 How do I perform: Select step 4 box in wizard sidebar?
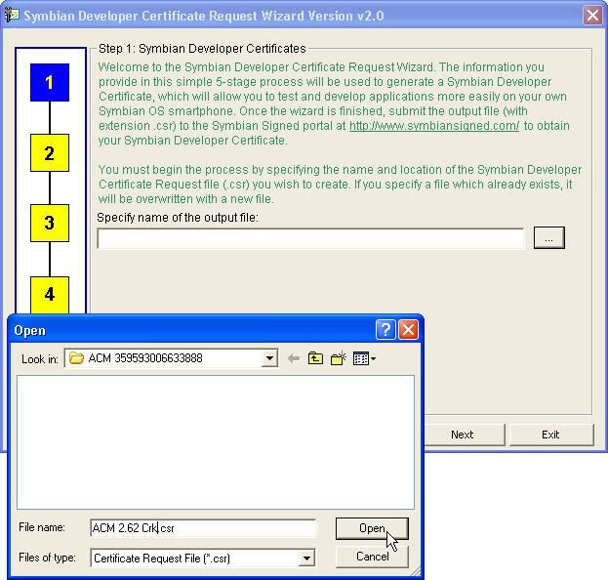pyautogui.click(x=49, y=293)
